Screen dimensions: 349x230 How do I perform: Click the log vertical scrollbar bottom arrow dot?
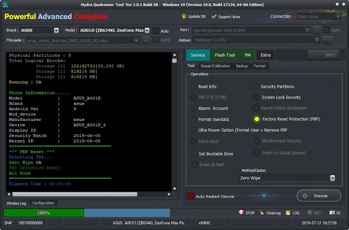(175, 188)
